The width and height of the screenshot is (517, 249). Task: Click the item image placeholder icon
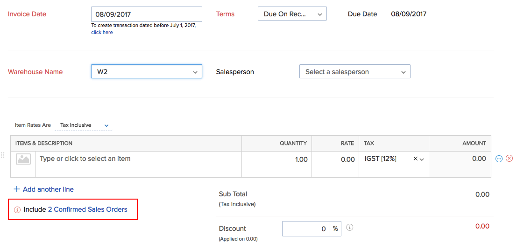point(23,159)
